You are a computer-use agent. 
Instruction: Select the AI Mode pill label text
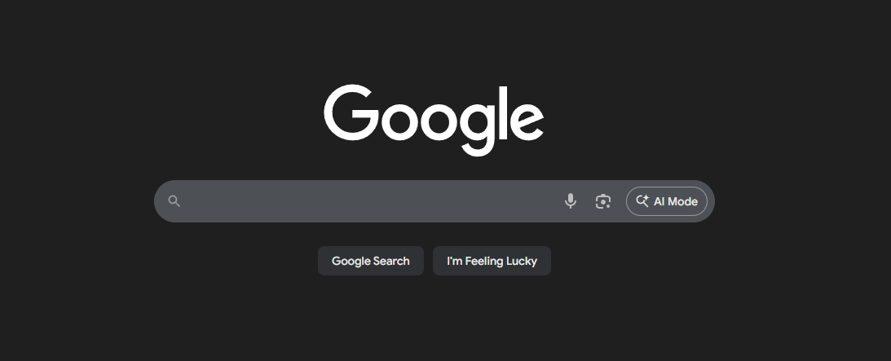(676, 201)
